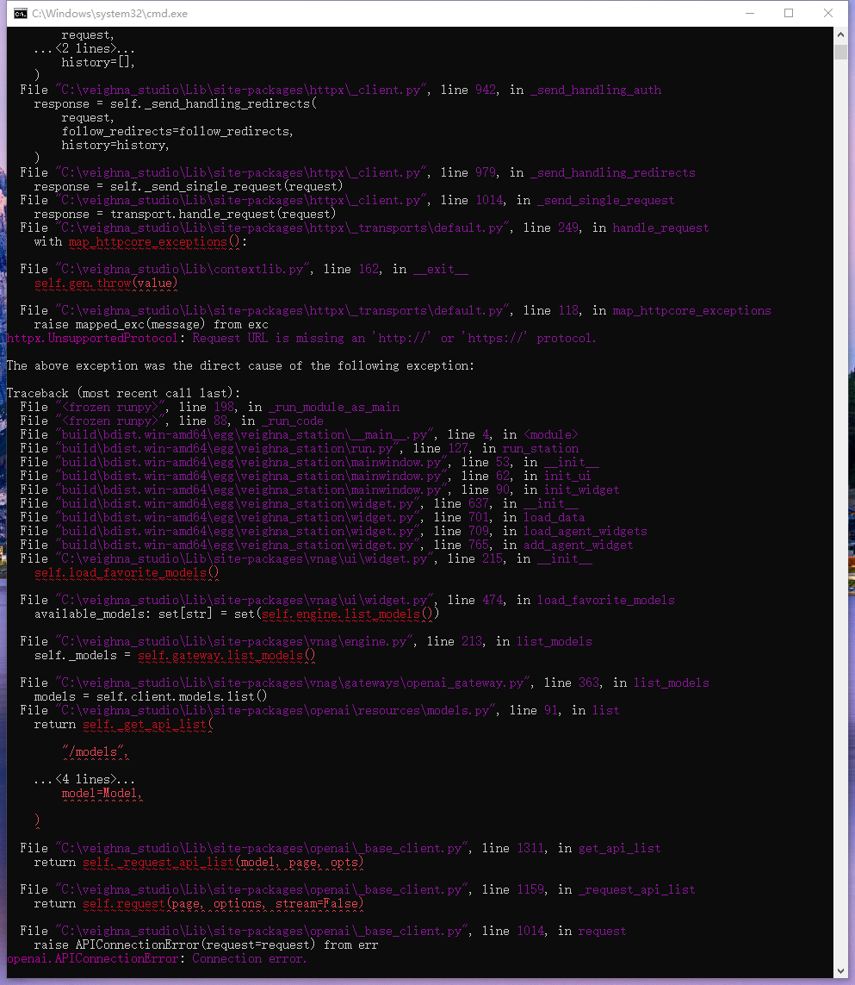
Task: Click the empty scrollbar track below the thumb
Action: pyautogui.click(x=840, y=517)
